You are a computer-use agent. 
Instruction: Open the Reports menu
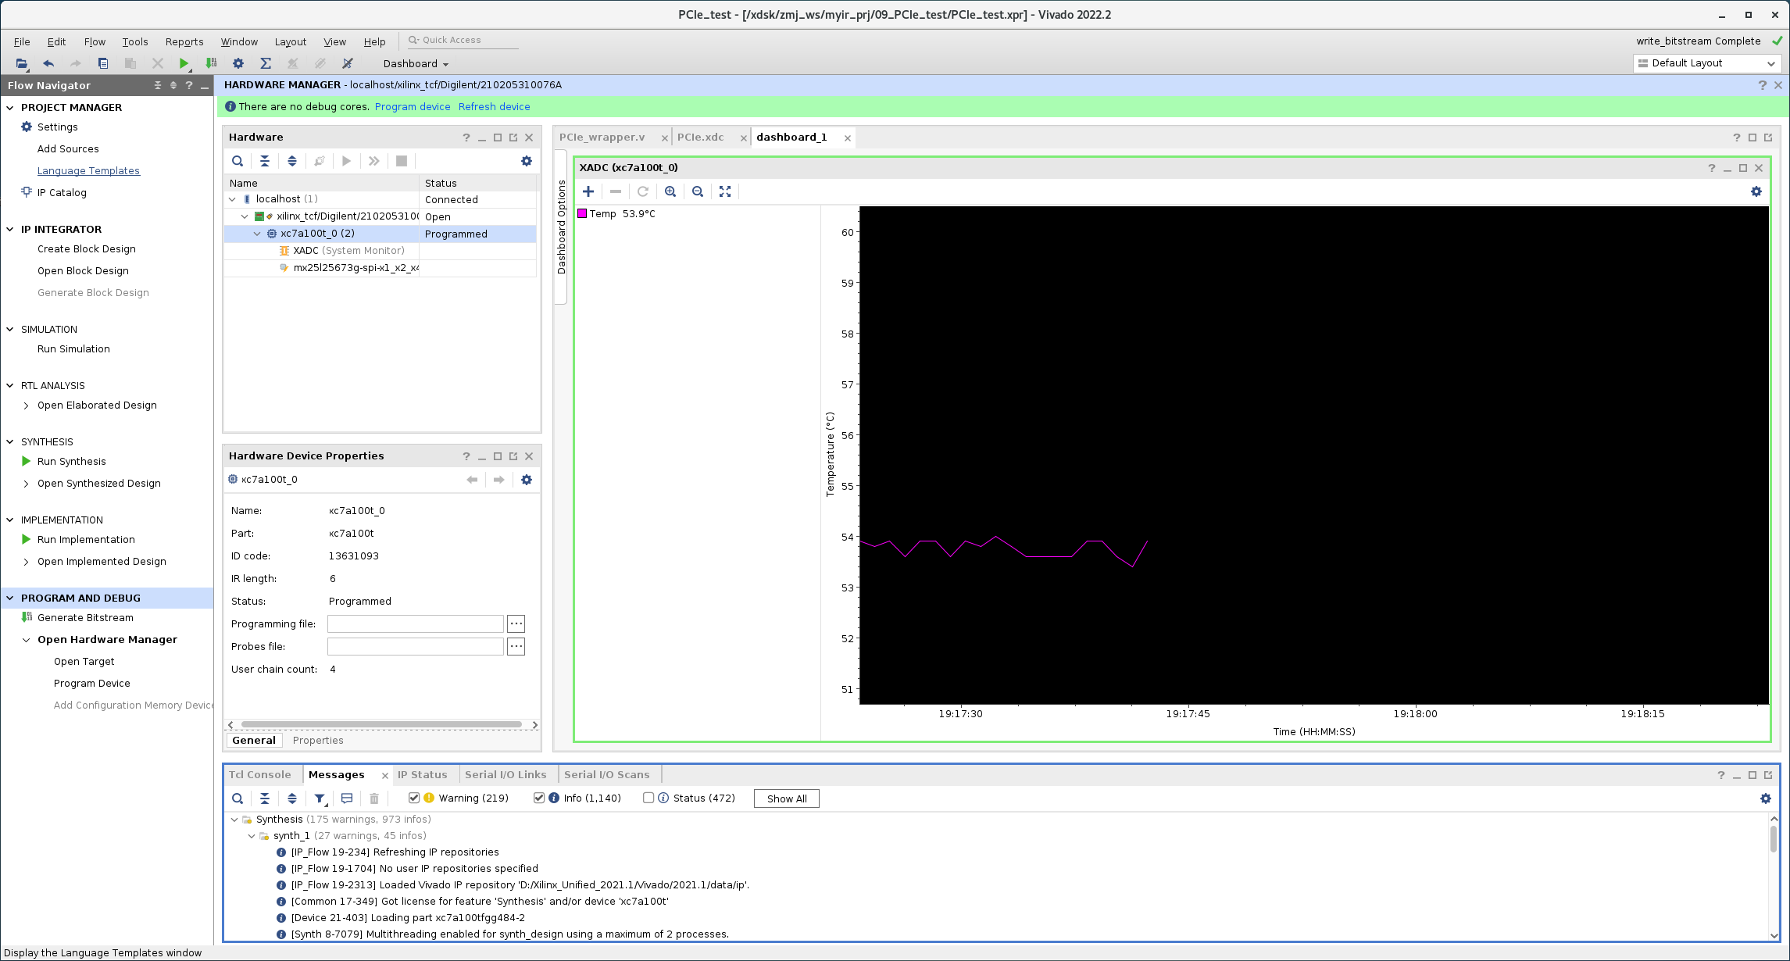click(x=184, y=41)
